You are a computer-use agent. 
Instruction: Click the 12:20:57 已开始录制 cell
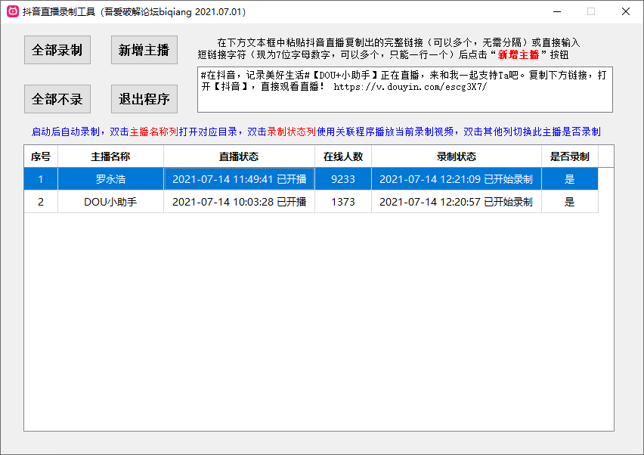coord(457,202)
